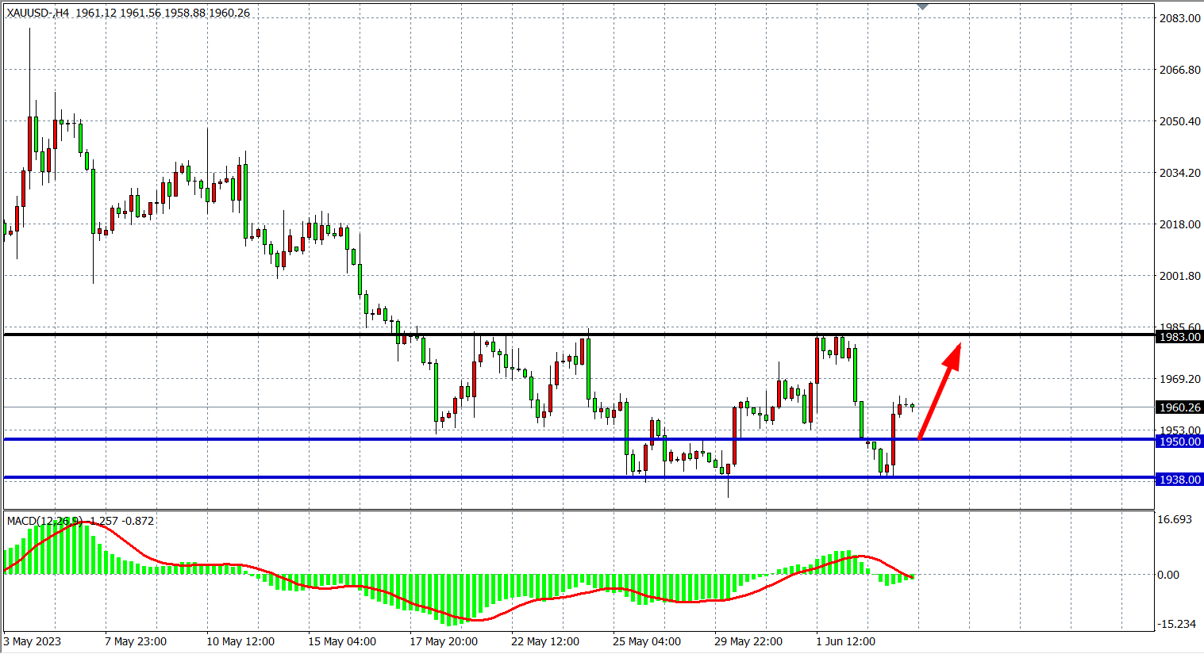The width and height of the screenshot is (1204, 654).
Task: Click the 25 May 04:00 time label
Action: pyautogui.click(x=646, y=641)
